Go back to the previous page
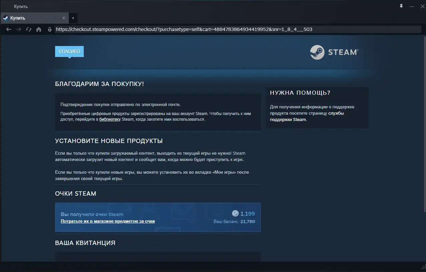Viewport: 426px width, 272px height. (9, 29)
